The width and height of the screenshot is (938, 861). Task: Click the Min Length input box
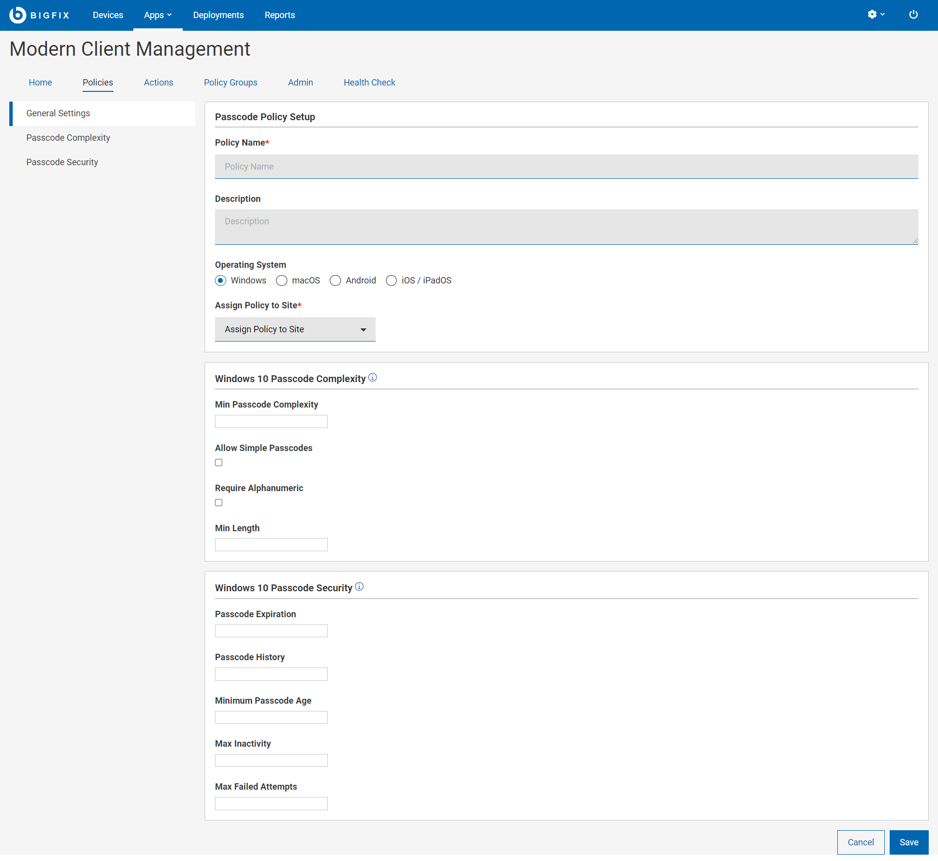click(271, 545)
